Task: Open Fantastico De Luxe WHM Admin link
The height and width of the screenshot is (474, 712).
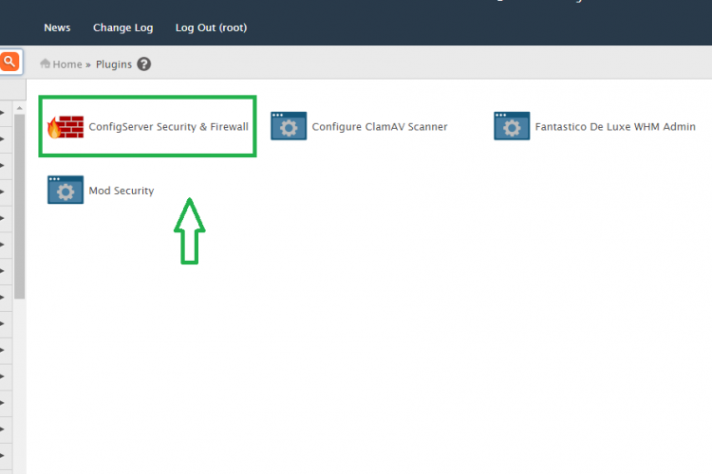Action: 615,126
